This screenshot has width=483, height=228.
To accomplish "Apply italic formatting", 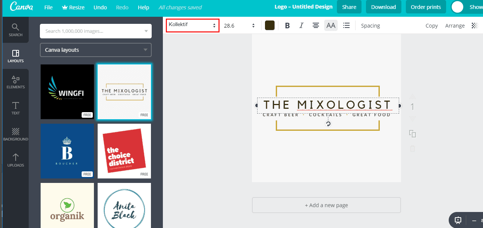I will coord(301,25).
